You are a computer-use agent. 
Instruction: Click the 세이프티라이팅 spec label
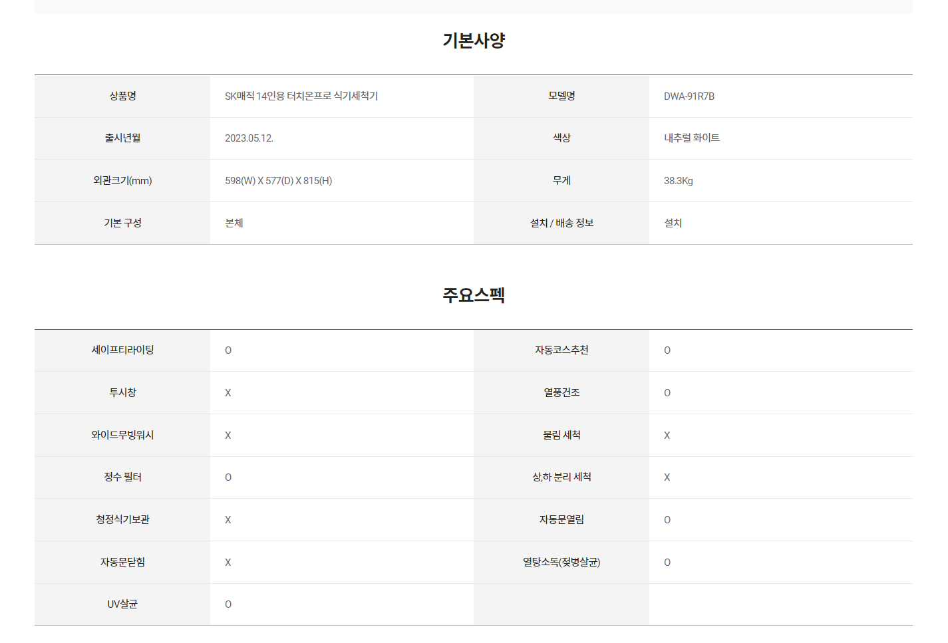[x=122, y=350]
